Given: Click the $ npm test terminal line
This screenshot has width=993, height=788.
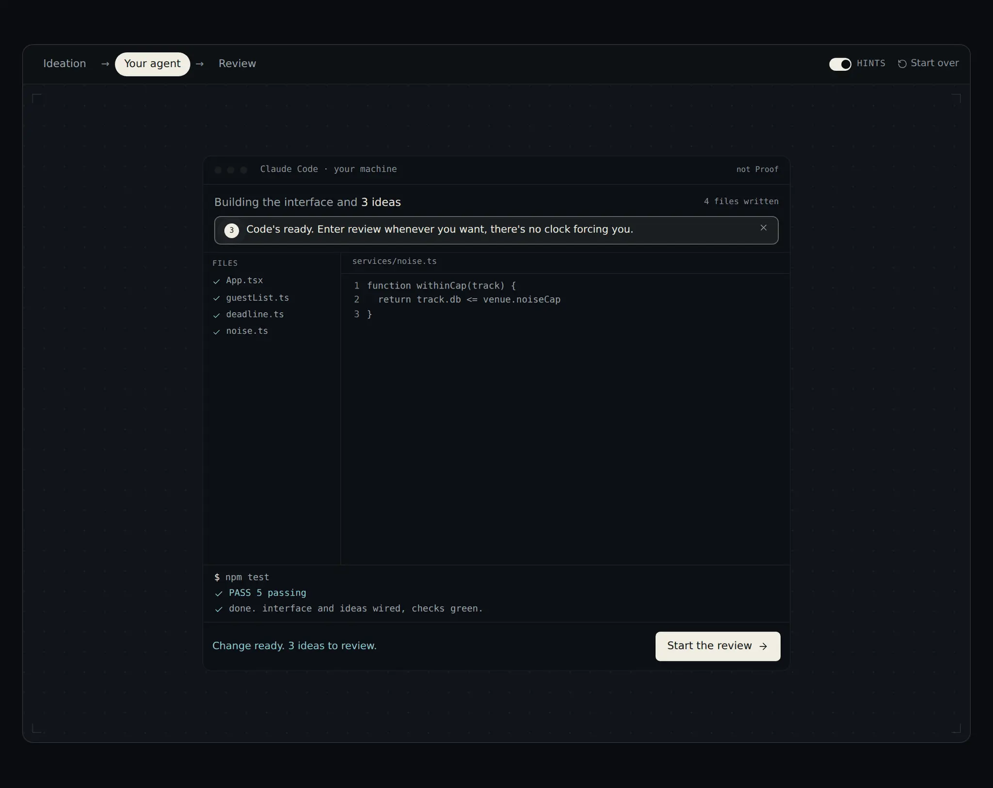Looking at the screenshot, I should (x=241, y=577).
